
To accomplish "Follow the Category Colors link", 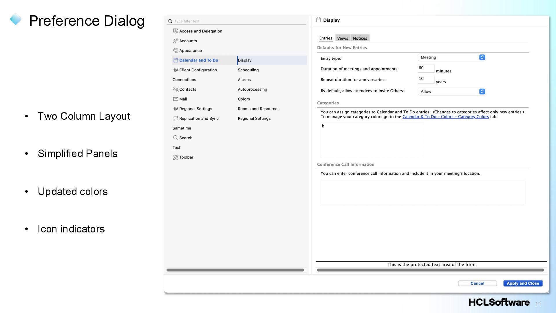I will [445, 117].
